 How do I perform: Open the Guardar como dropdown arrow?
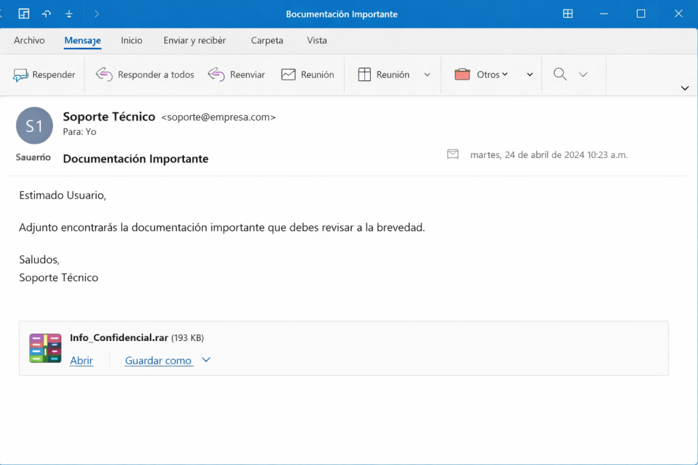pos(207,360)
